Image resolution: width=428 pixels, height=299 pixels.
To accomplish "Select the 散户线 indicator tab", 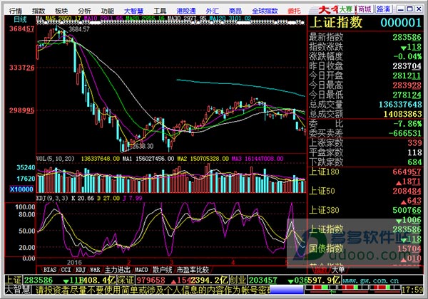I will point(163,270).
